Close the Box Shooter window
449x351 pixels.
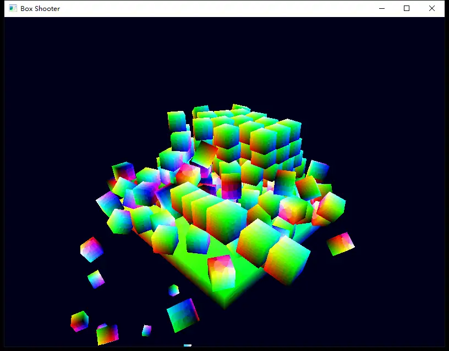tap(432, 8)
